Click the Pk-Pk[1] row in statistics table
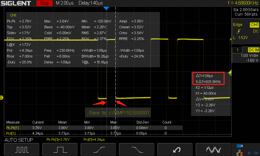 tap(94, 128)
